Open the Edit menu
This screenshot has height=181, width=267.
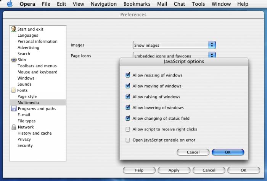(x=61, y=4)
